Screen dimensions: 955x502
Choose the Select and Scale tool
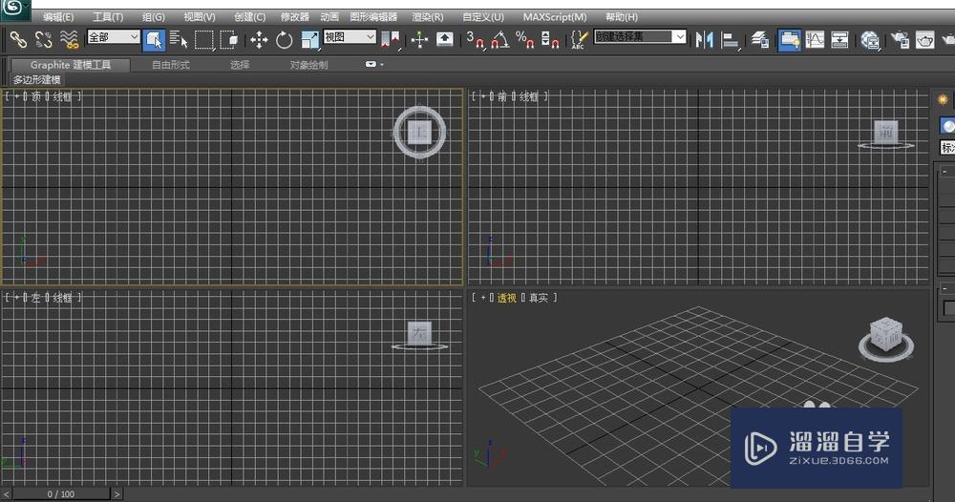click(310, 39)
